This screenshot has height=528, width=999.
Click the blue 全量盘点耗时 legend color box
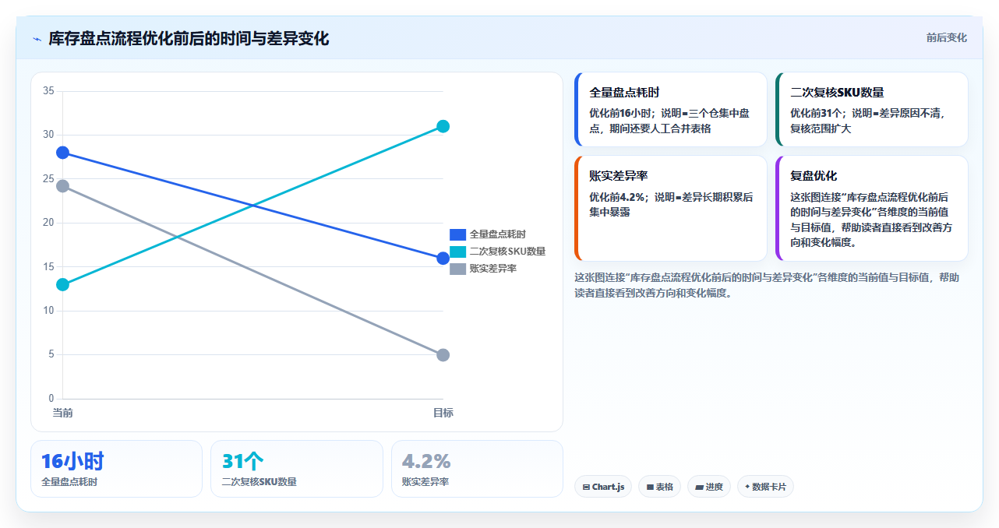457,234
